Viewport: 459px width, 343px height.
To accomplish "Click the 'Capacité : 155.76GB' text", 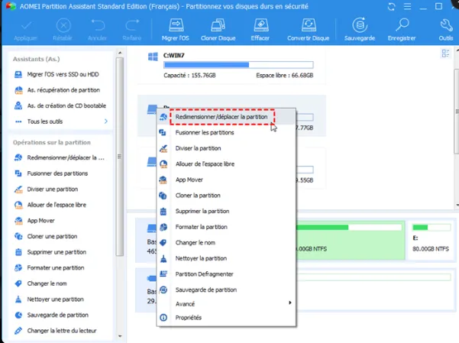I will coord(189,76).
